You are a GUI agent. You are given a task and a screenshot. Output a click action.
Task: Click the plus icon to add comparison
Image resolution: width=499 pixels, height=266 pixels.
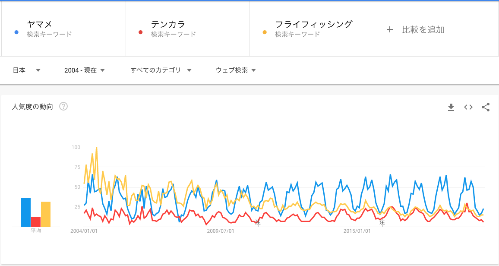(389, 30)
